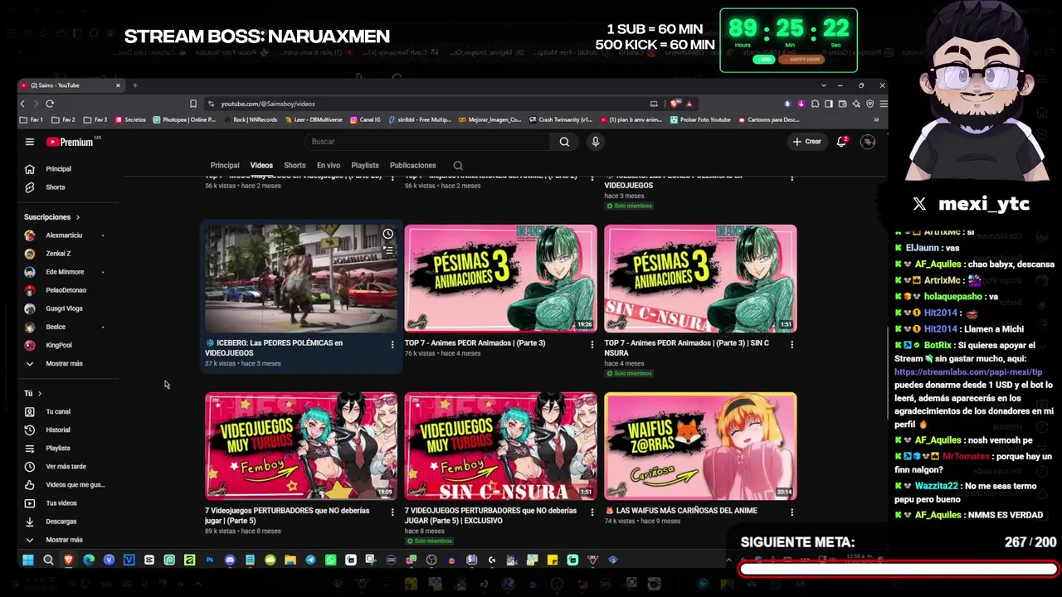Viewport: 1062px width, 597px height.
Task: Open WhatsApp from the taskbar
Action: click(x=331, y=560)
